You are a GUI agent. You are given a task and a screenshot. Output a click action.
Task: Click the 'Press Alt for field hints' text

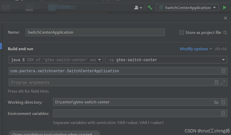coord(28,91)
